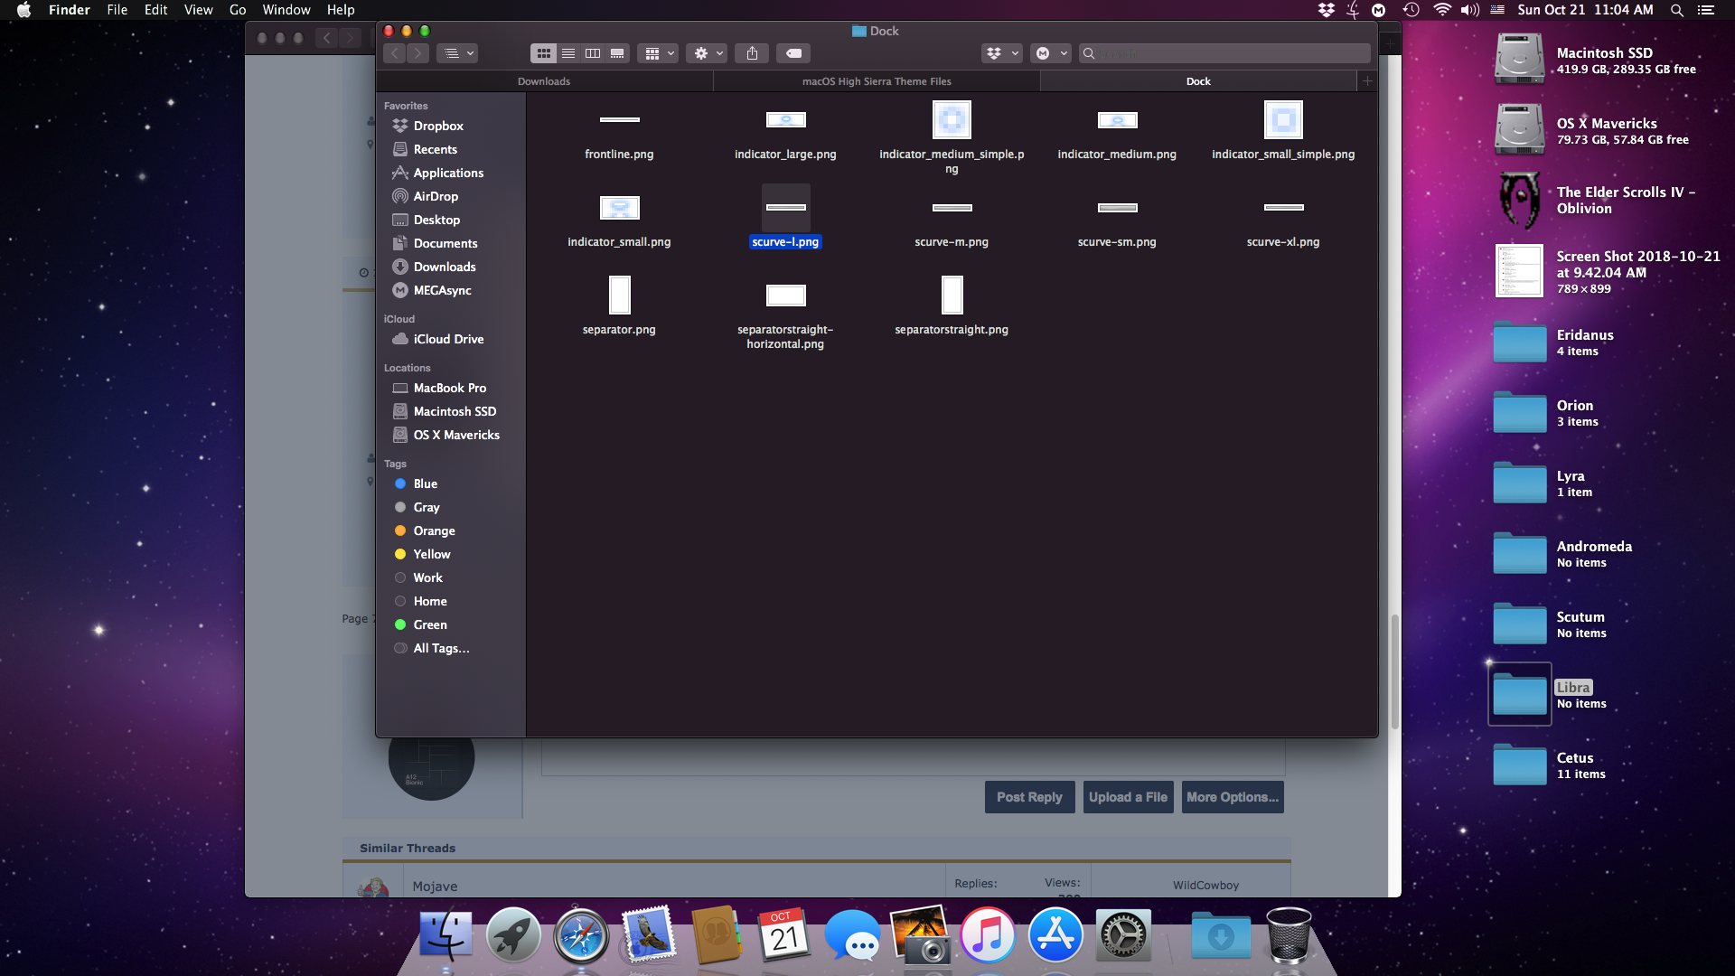
Task: Switch Finder to column view
Action: tap(593, 53)
